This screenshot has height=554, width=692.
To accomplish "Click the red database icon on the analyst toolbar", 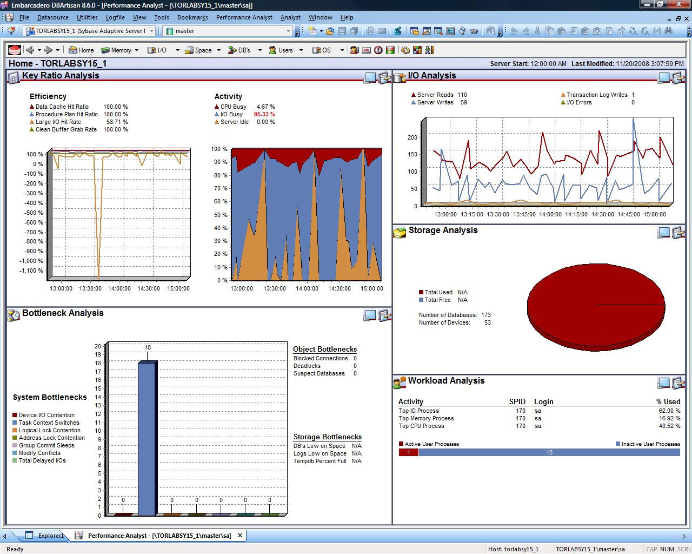I will point(15,50).
